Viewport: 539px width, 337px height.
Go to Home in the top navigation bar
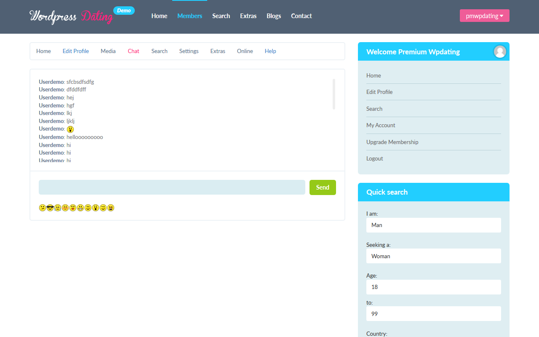159,16
